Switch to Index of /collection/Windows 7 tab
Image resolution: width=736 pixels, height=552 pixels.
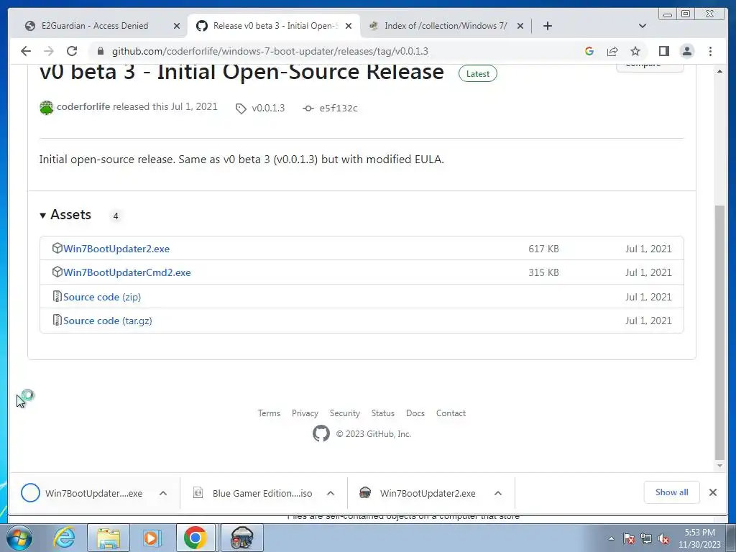pyautogui.click(x=446, y=26)
